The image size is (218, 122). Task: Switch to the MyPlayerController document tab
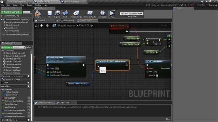[x=72, y=2]
